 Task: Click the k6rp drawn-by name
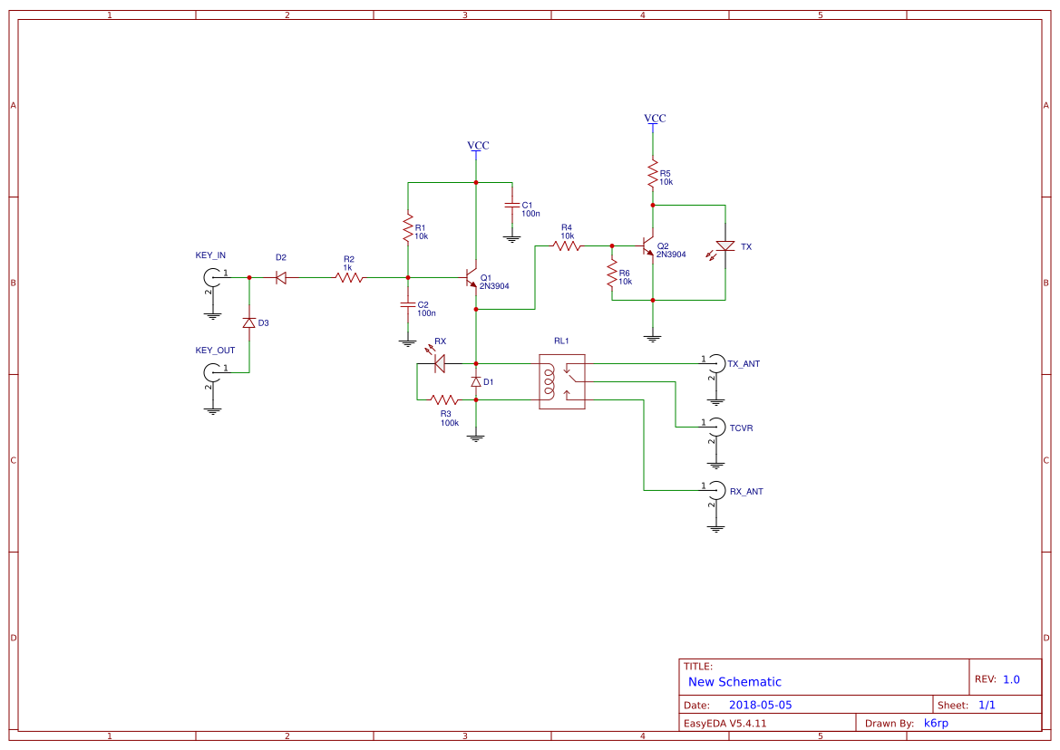[937, 723]
